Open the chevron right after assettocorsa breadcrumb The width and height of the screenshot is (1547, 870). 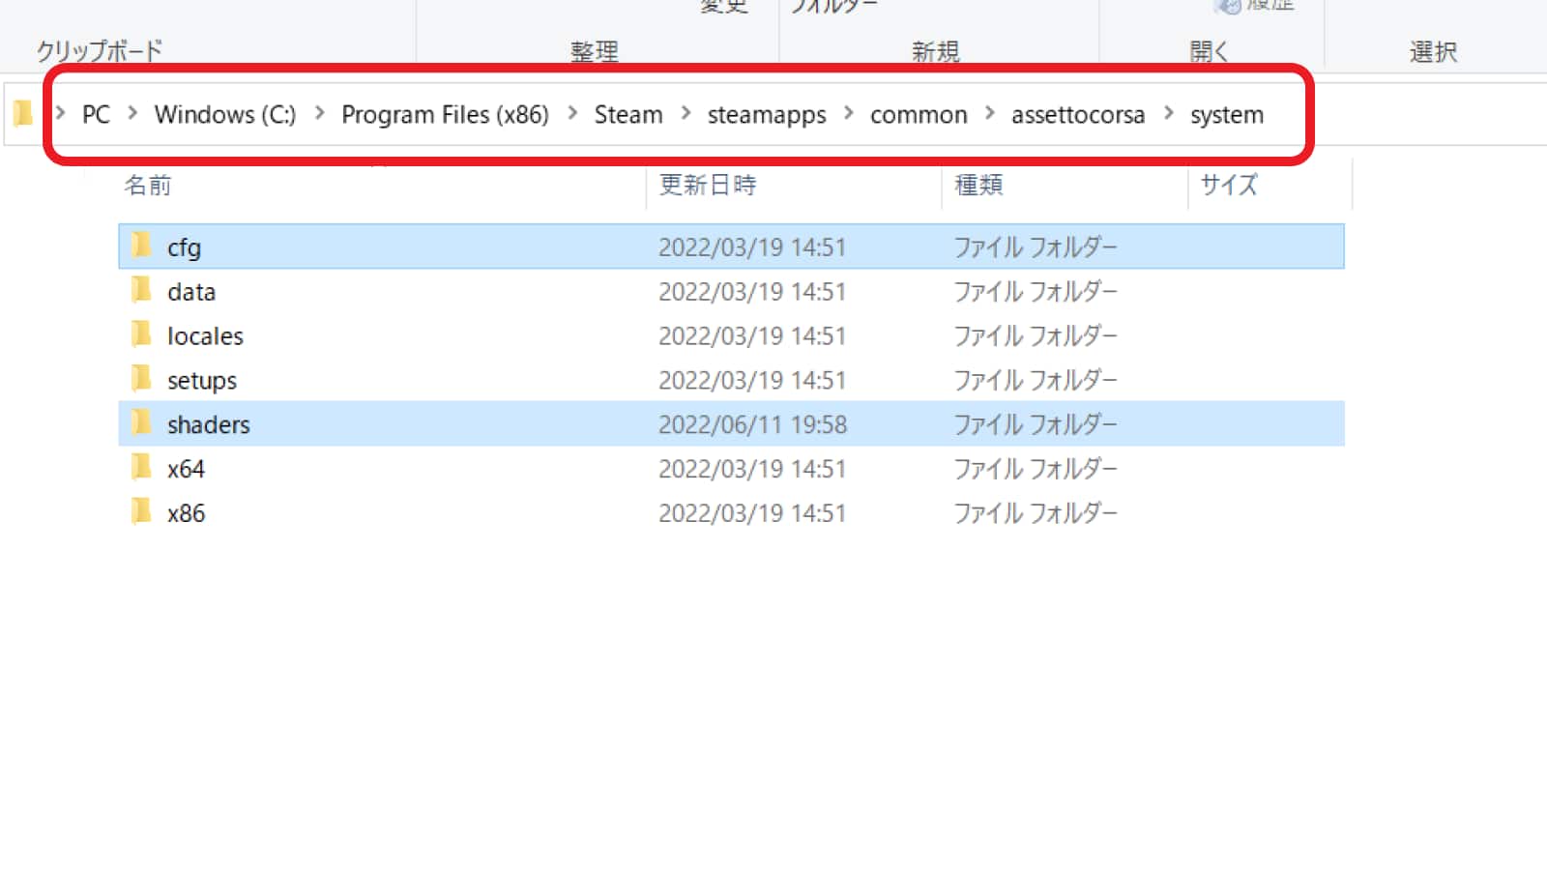tap(1168, 114)
